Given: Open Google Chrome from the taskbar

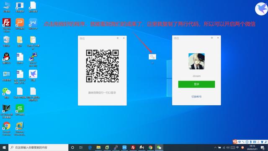Looking at the screenshot, I should point(150,147).
